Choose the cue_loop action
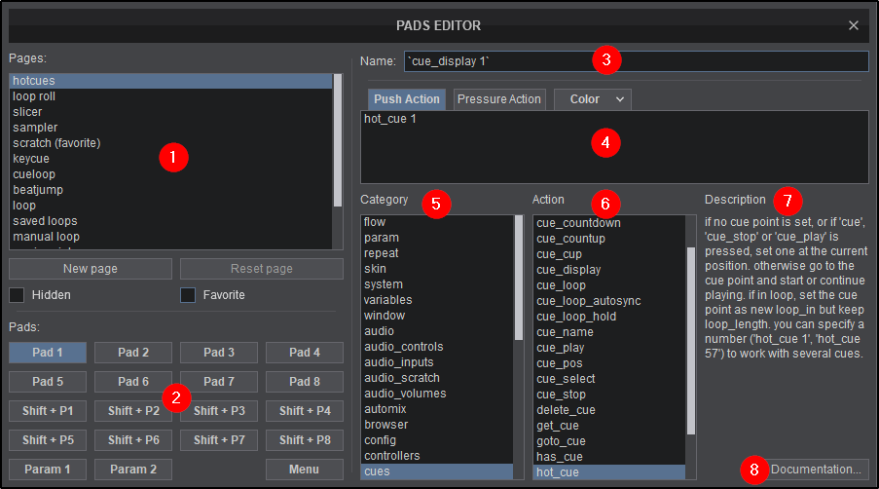The width and height of the screenshot is (879, 489). click(x=561, y=285)
